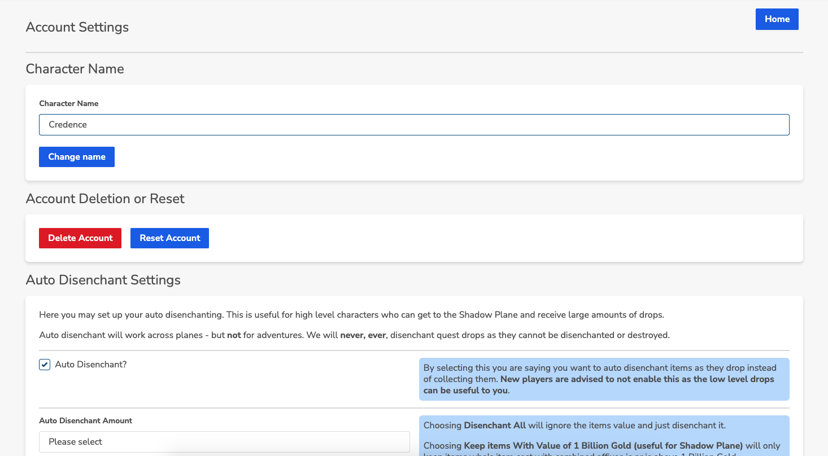The height and width of the screenshot is (456, 828).
Task: Open the Auto Disenchant Amount dropdown
Action: click(x=224, y=442)
